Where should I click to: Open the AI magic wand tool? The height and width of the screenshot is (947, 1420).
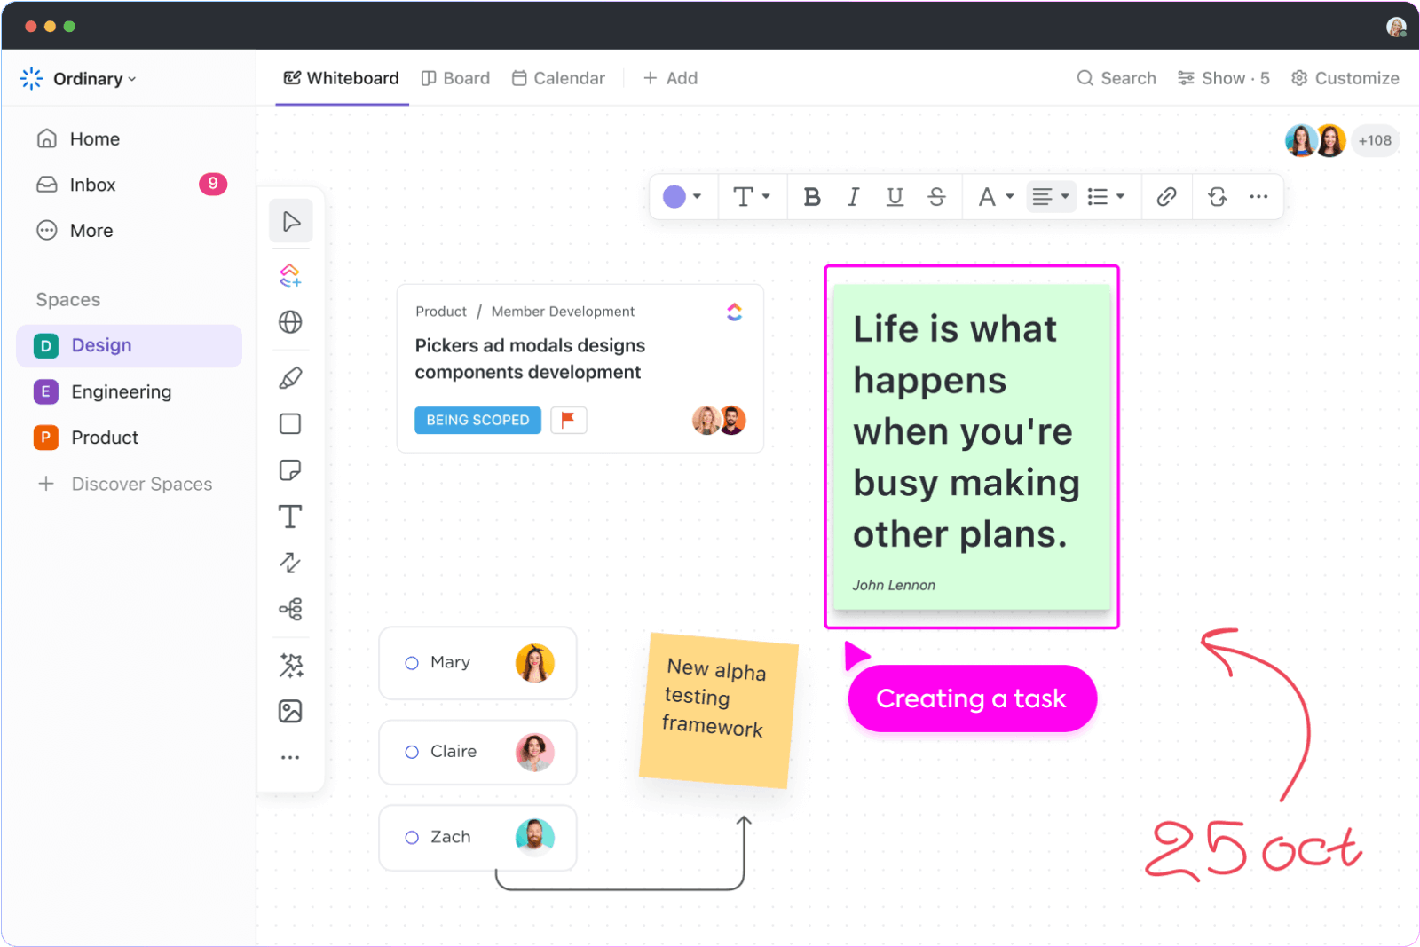coord(290,665)
